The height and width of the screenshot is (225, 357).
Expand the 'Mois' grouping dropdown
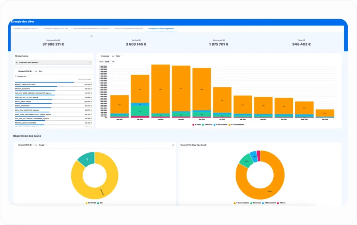tap(119, 56)
